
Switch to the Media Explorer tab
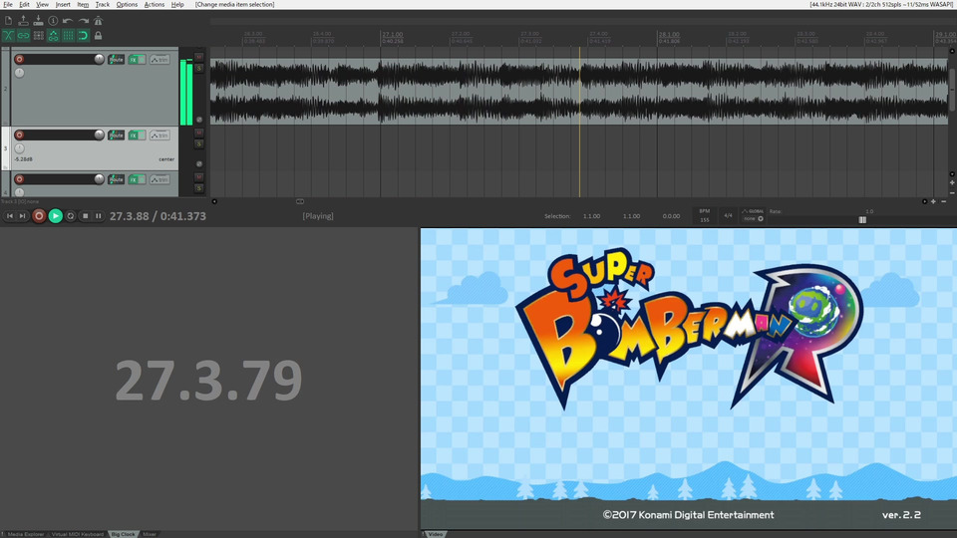25,534
